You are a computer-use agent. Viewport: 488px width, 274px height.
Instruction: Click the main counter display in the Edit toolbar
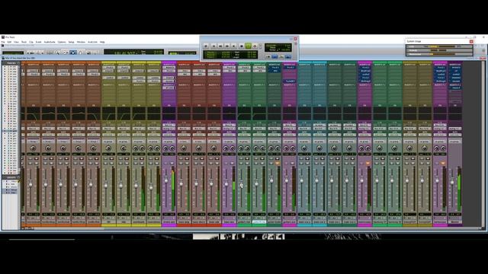tap(134, 53)
